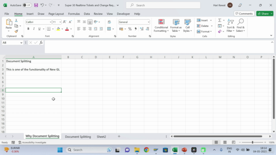Open Cell Styles gallery

click(x=188, y=25)
